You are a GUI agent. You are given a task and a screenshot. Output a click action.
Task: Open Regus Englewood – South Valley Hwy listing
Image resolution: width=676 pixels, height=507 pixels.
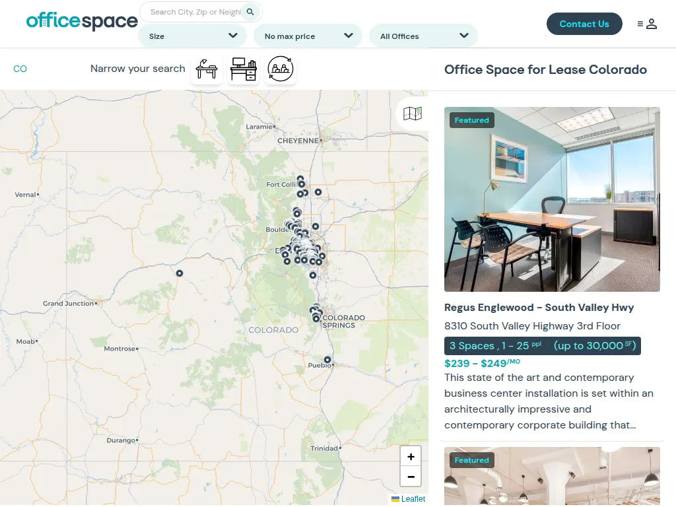tap(539, 308)
